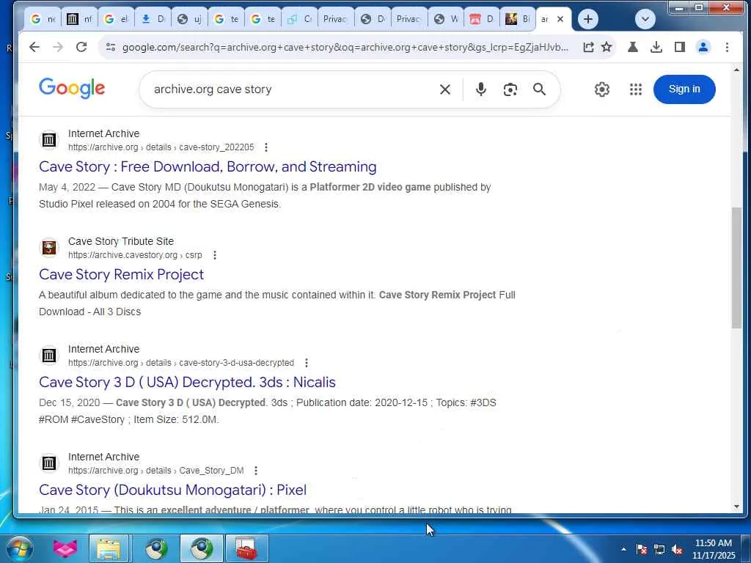Expand the tab search dropdown

pyautogui.click(x=645, y=19)
